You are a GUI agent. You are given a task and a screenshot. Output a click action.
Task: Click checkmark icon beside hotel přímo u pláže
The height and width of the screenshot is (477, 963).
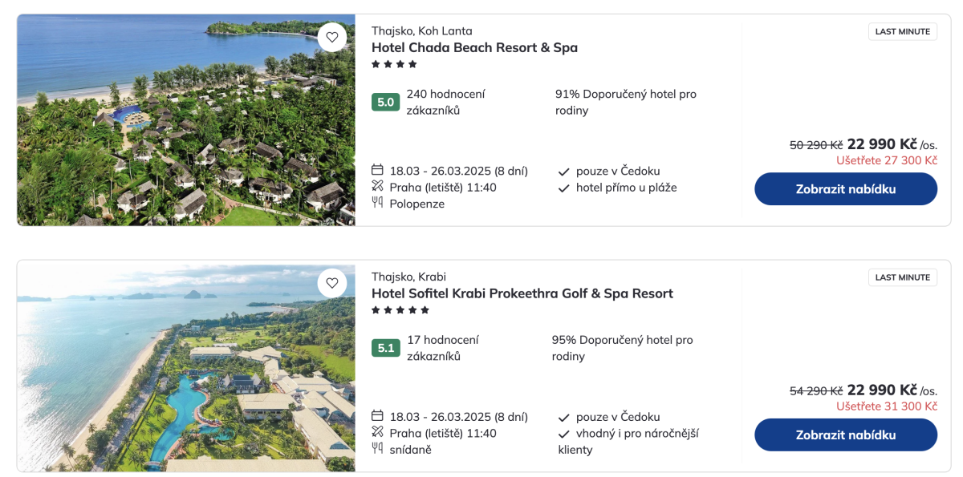pyautogui.click(x=564, y=188)
